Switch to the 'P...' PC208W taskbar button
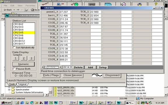 point(83,103)
